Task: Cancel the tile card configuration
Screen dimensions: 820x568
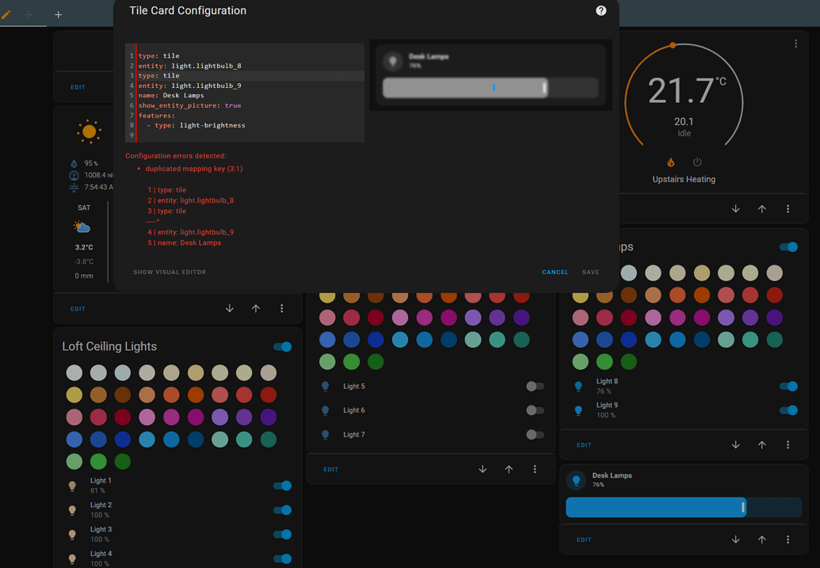Action: 555,272
